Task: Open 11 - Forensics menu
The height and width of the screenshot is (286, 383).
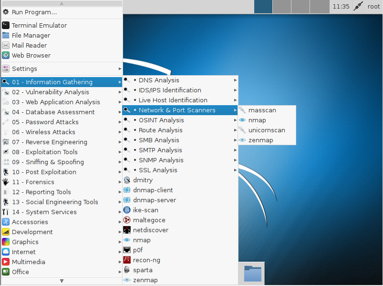Action: point(62,182)
